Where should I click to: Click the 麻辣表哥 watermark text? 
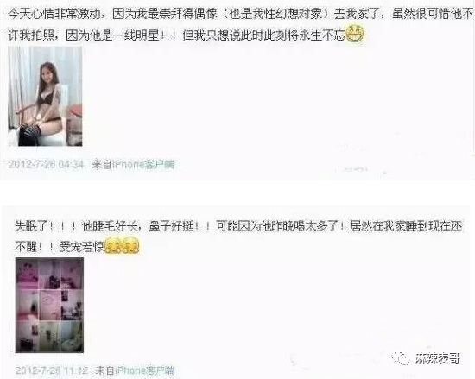[x=438, y=359]
